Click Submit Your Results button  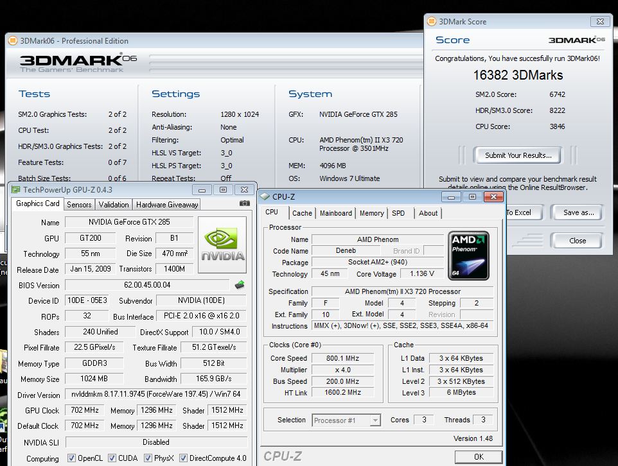[x=518, y=155]
